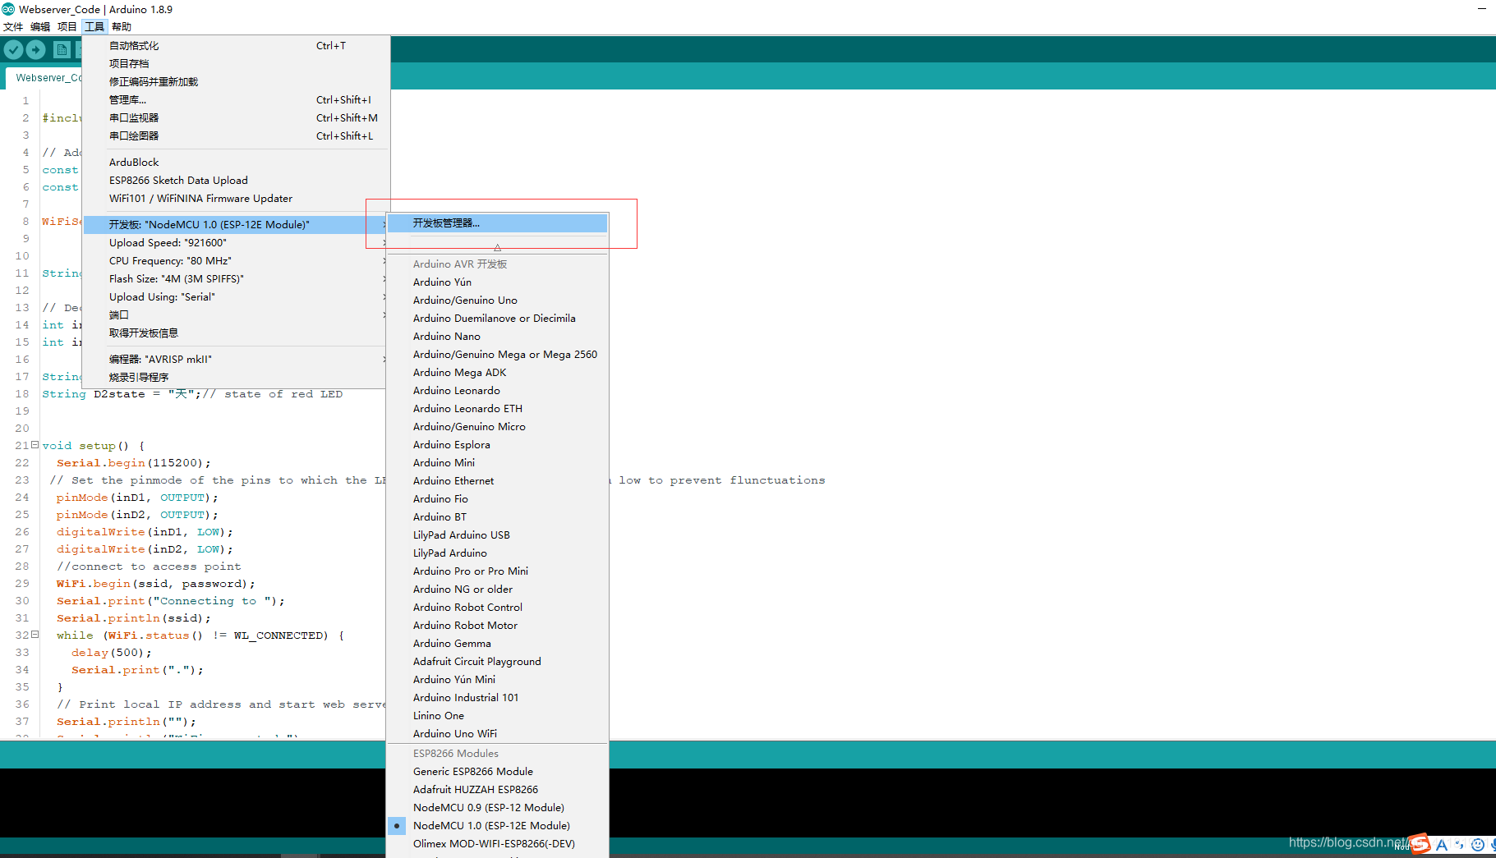
Task: Choose ESP8266 Sketch Data Upload entry
Action: 178,180
